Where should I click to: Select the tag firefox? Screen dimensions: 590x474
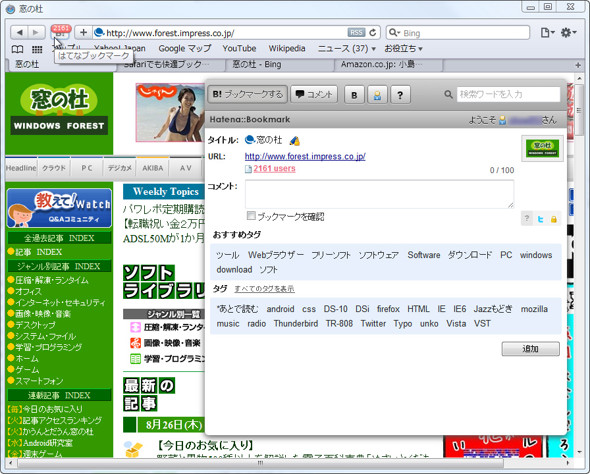(388, 309)
